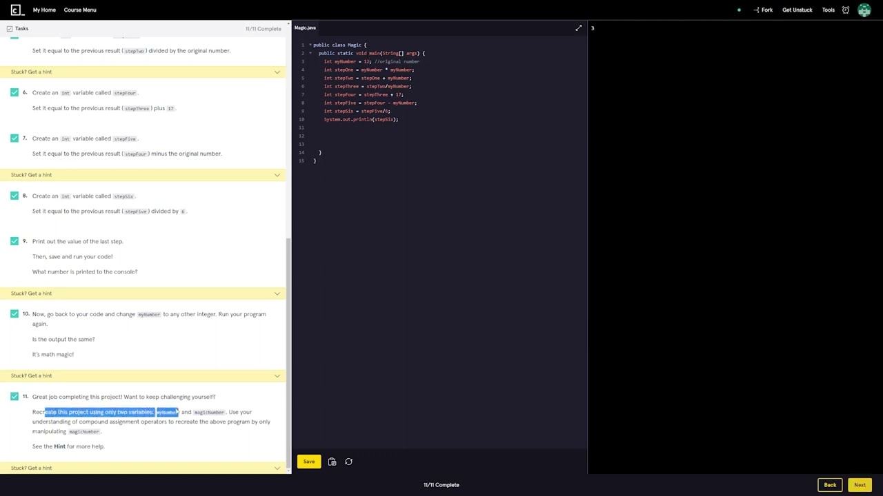Viewport: 883px width, 496px height.
Task: Click the Tasks checklist icon
Action: tap(10, 28)
